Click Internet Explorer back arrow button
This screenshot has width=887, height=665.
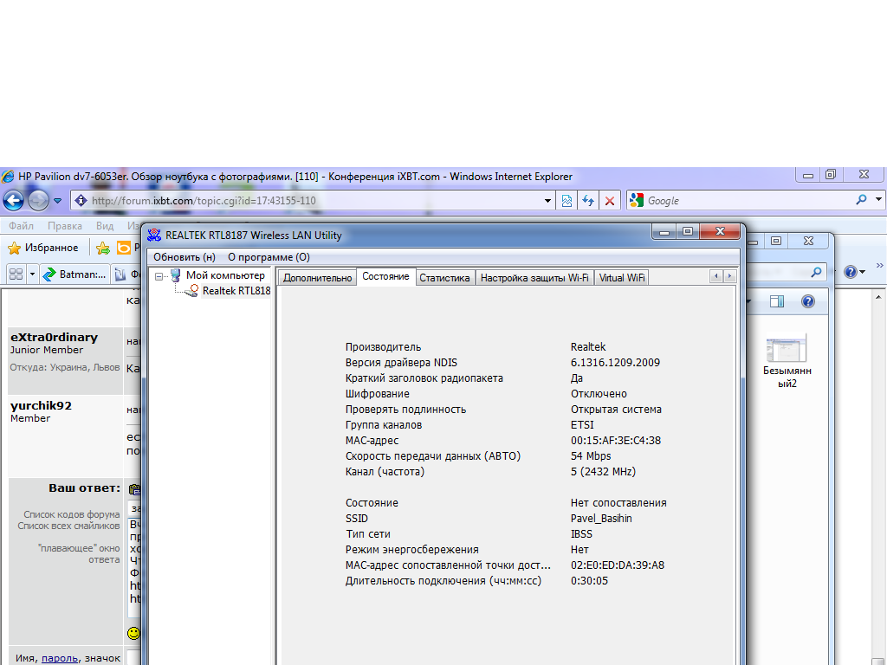tap(14, 200)
